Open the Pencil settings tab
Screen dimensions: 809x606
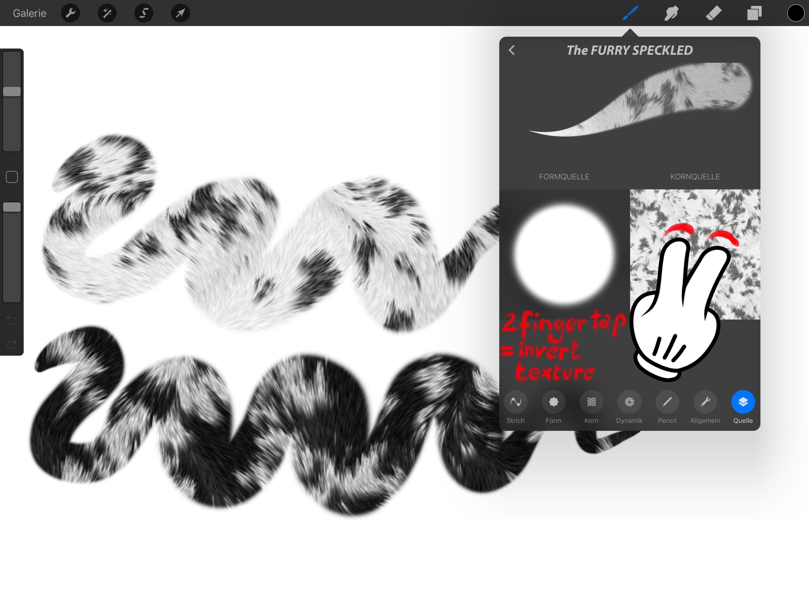pos(667,402)
